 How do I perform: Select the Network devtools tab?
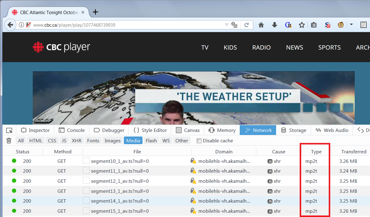[x=258, y=130]
